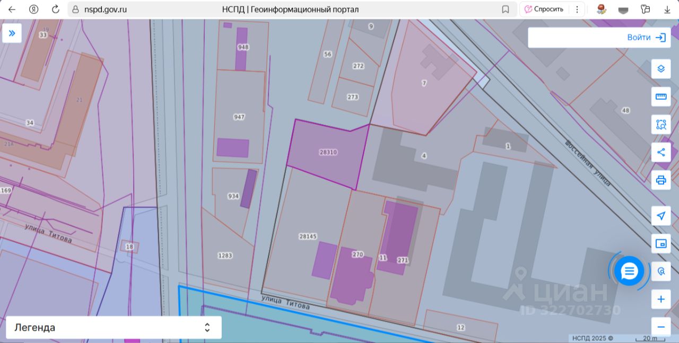Open the map layers panel
The height and width of the screenshot is (343, 679).
click(x=661, y=69)
